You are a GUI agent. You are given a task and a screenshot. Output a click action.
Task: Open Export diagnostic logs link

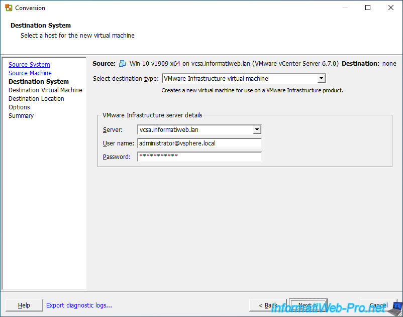click(79, 305)
